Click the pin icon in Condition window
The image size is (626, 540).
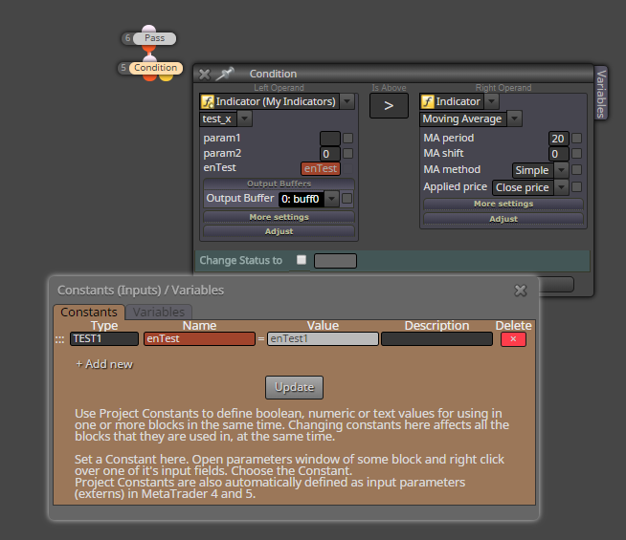225,74
